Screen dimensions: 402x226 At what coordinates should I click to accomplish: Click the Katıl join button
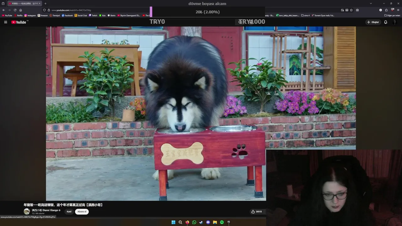point(69,212)
